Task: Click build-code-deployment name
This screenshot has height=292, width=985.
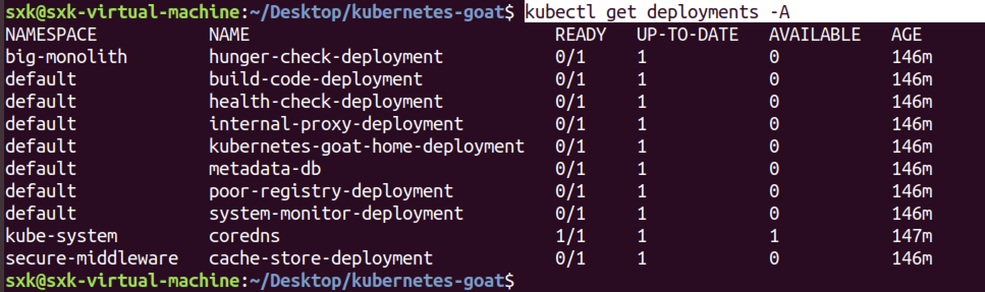Action: [x=316, y=79]
